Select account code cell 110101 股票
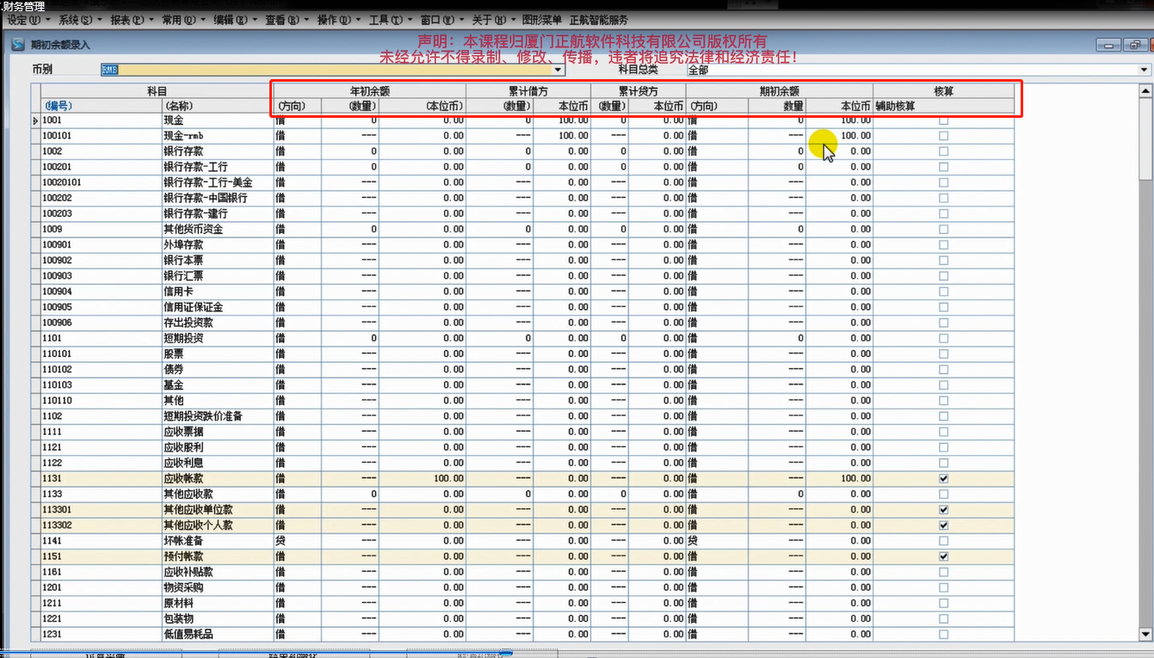 coord(102,354)
